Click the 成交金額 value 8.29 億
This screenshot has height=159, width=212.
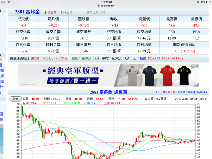53,38
